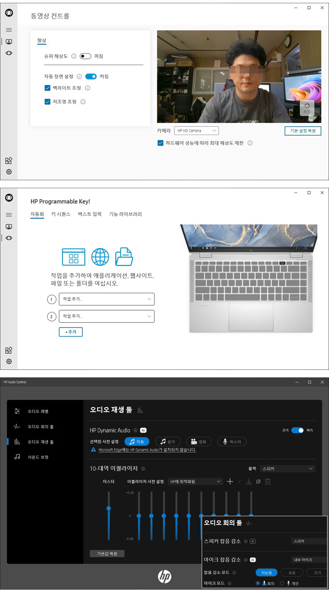The image size is (329, 592).
Task: Uncheck 저조명 조정 checkbox
Action: (47, 102)
